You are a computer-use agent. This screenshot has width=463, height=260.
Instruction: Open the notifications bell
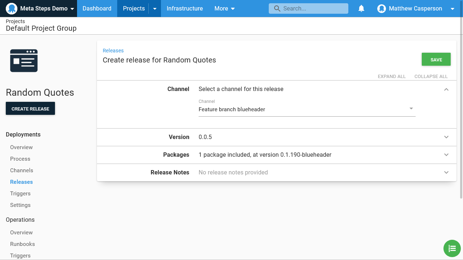361,9
